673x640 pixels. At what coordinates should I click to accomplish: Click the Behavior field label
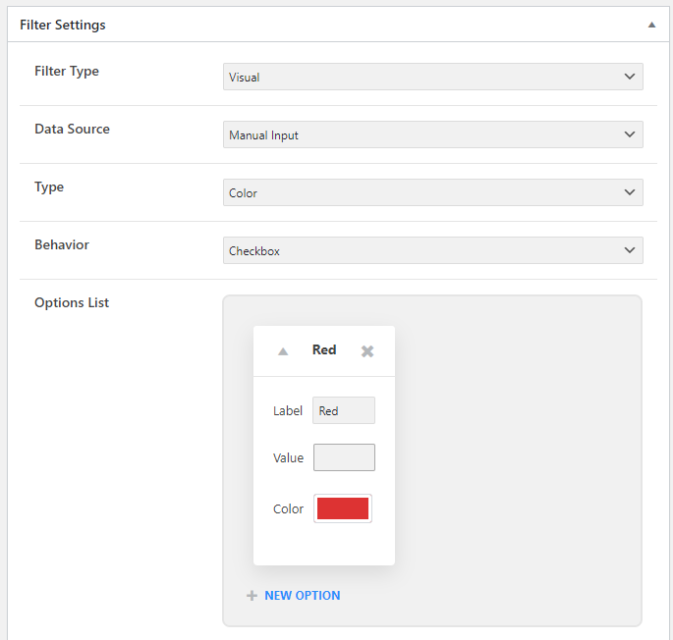click(x=62, y=245)
